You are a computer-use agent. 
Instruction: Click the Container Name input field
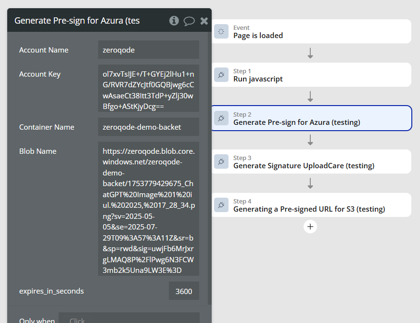pos(148,127)
